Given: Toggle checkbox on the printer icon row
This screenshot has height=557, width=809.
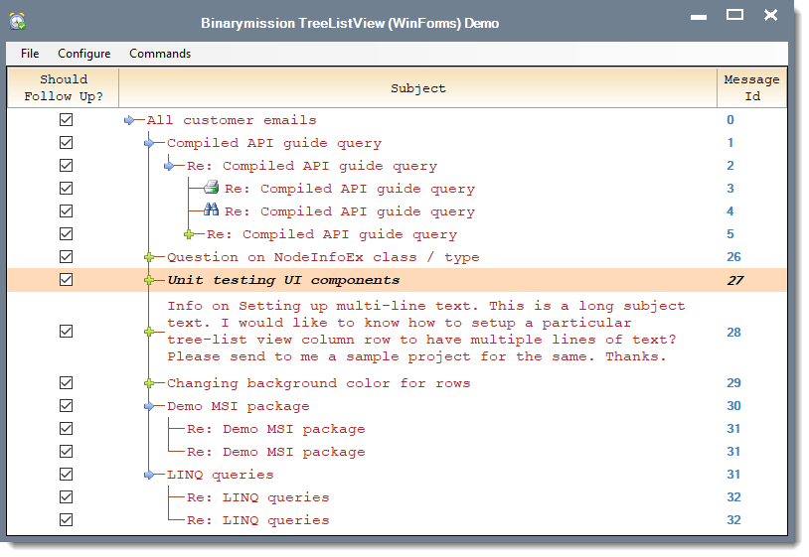Looking at the screenshot, I should 66,189.
